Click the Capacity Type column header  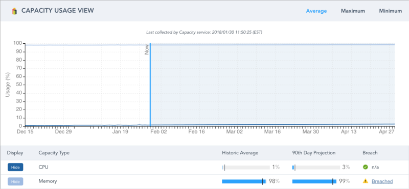pyautogui.click(x=54, y=153)
